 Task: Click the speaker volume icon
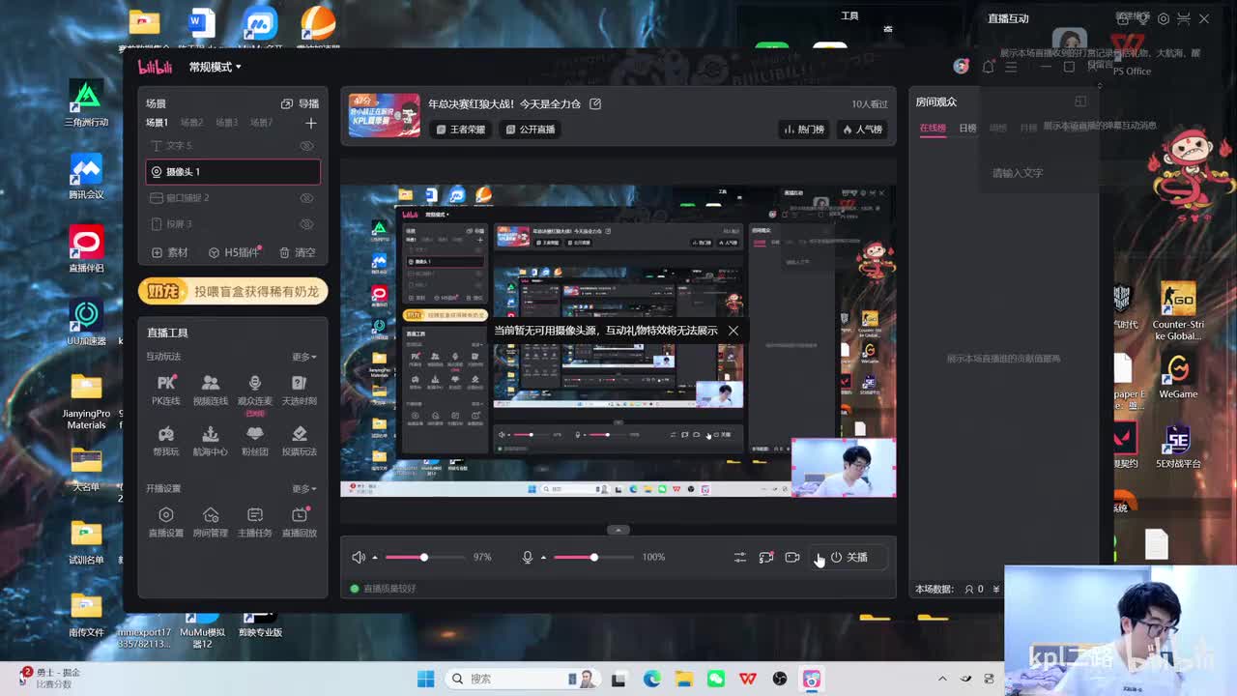(359, 557)
